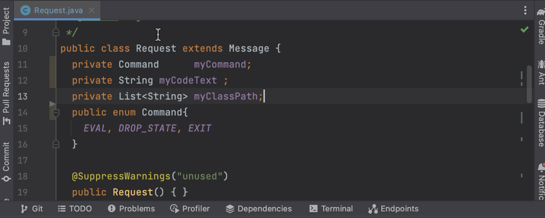
Task: Open the Ant tool window
Action: pyautogui.click(x=541, y=72)
